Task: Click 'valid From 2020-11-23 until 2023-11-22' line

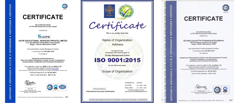Action: tap(43, 66)
